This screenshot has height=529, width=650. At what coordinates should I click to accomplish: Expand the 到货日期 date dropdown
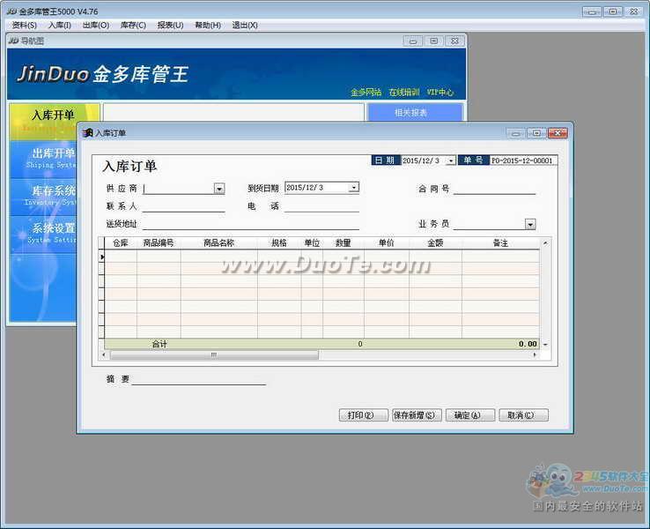(353, 188)
